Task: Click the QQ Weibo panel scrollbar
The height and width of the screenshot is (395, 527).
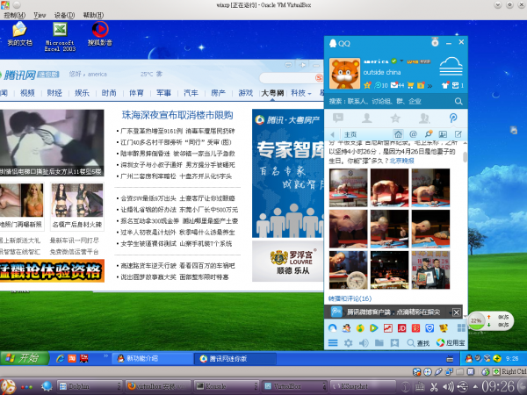Action: tap(465, 157)
